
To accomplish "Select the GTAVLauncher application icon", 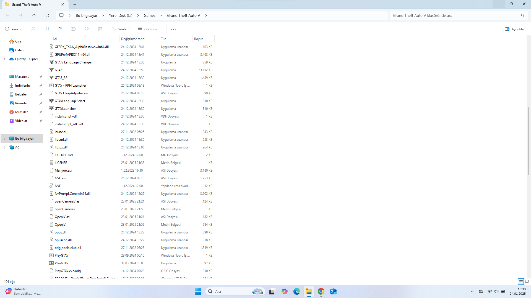I will [x=51, y=109].
